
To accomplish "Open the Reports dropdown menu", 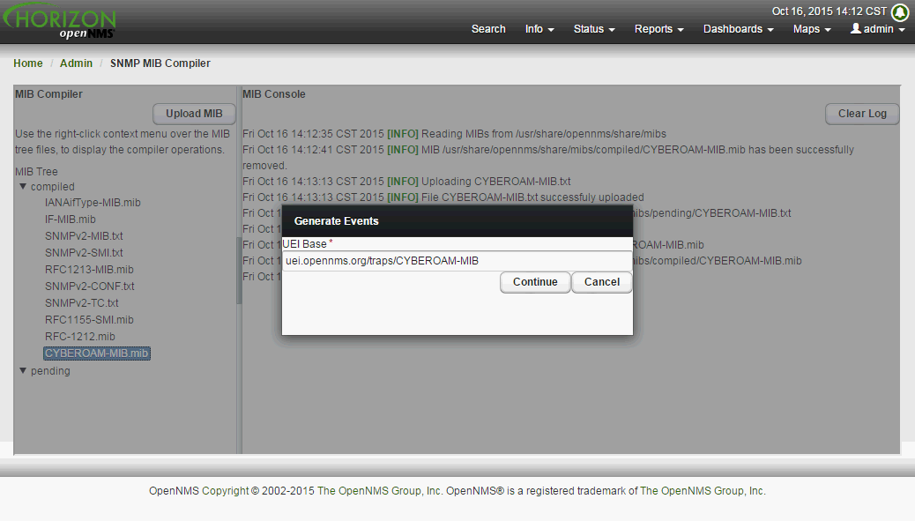I will click(x=658, y=28).
